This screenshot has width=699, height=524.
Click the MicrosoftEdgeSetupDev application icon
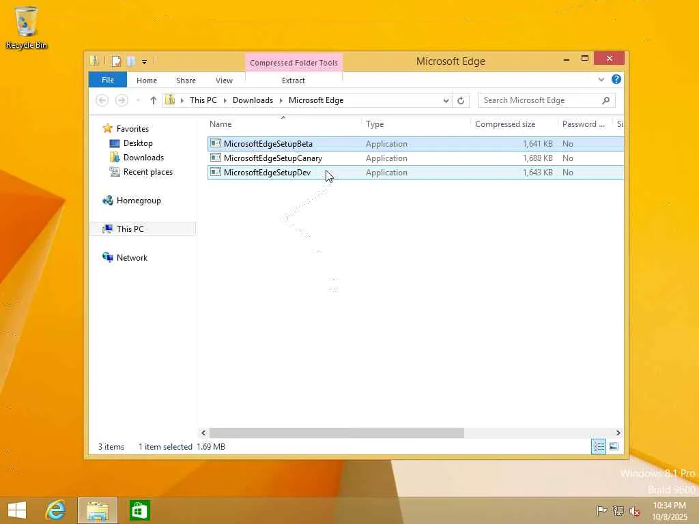point(216,171)
